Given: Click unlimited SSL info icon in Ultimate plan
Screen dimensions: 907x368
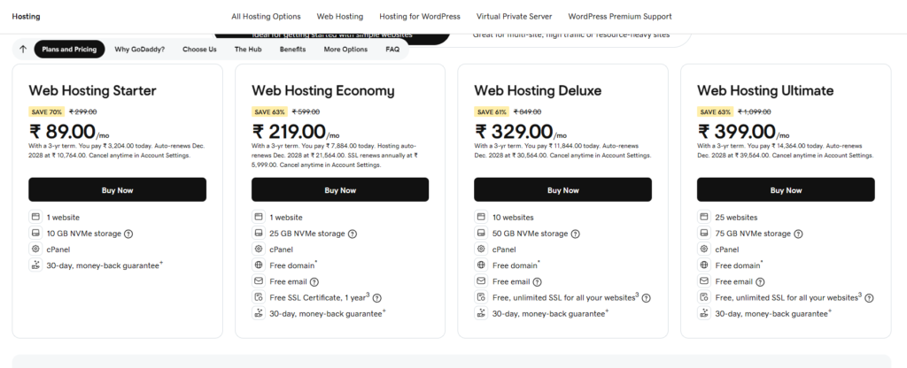Looking at the screenshot, I should (x=871, y=297).
